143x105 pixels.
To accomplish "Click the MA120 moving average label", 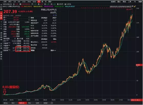I will (x=70, y=6).
